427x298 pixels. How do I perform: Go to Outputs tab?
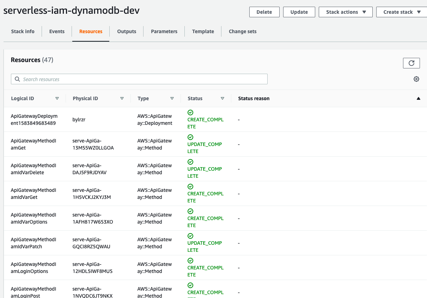click(x=127, y=31)
